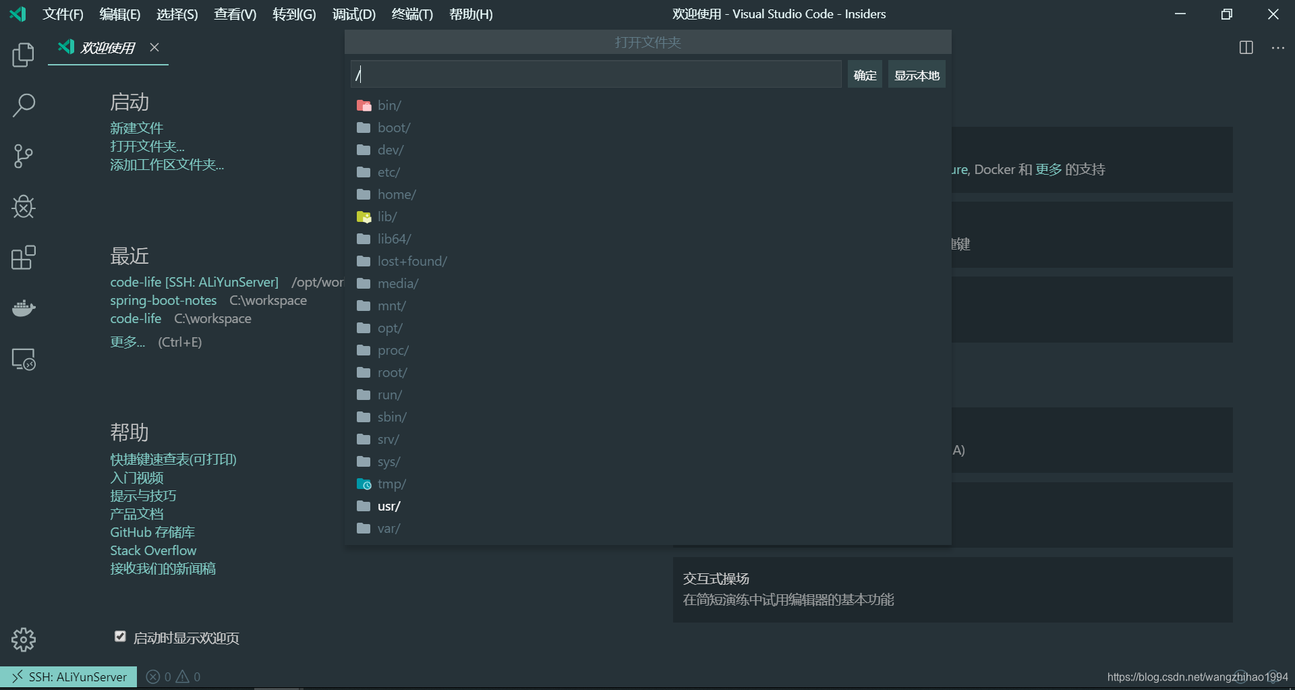
Task: Select the home/ folder entry
Action: tap(647, 194)
